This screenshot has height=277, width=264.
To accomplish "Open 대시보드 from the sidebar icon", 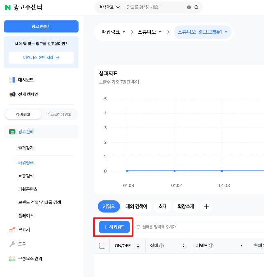I will 12,80.
